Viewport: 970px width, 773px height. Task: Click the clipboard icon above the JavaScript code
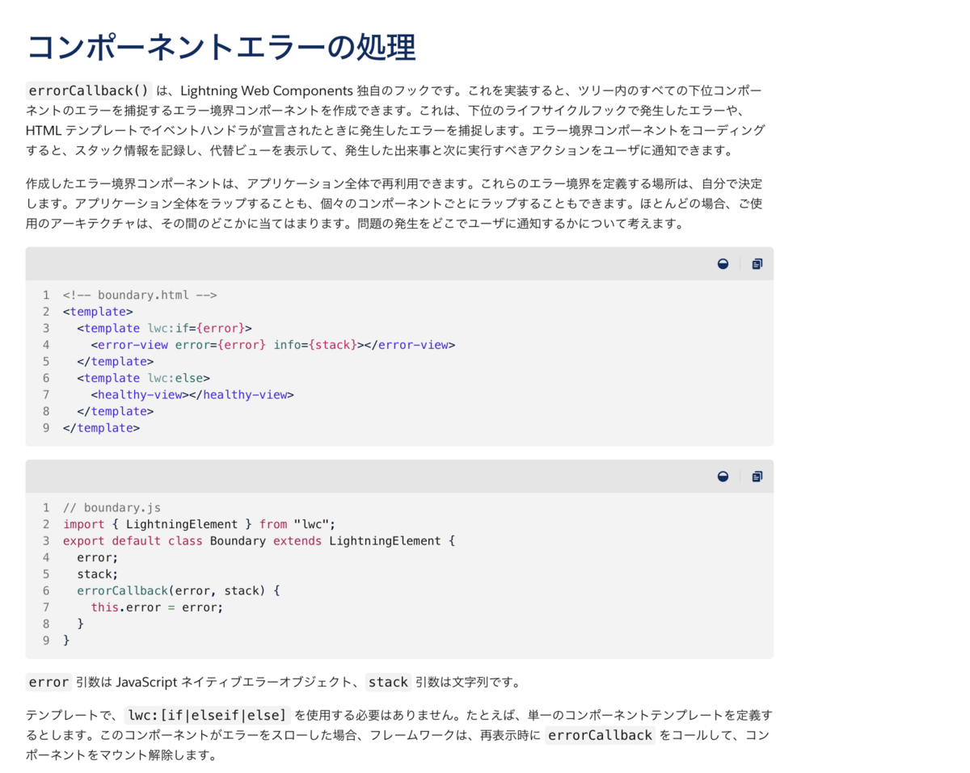point(757,476)
